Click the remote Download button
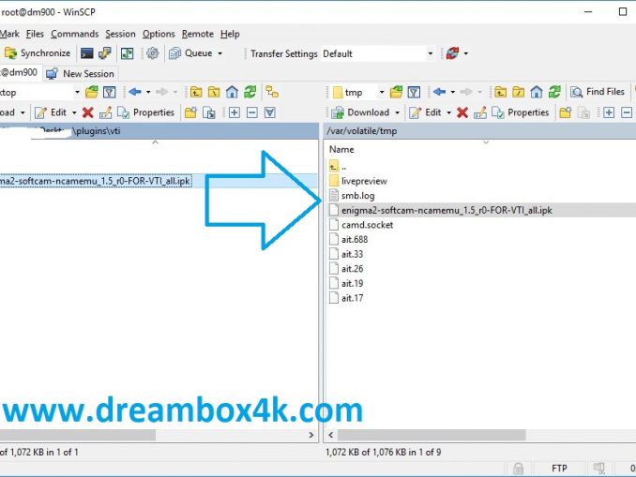 (360, 112)
